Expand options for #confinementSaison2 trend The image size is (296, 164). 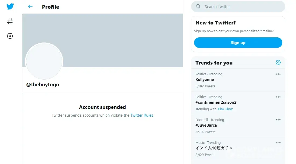tap(278, 97)
